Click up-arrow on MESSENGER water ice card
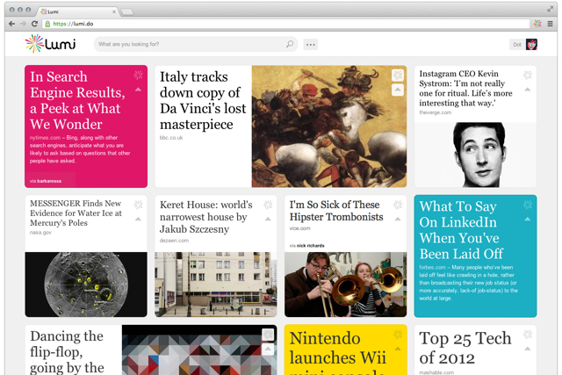This screenshot has width=562, height=375. coord(138,220)
